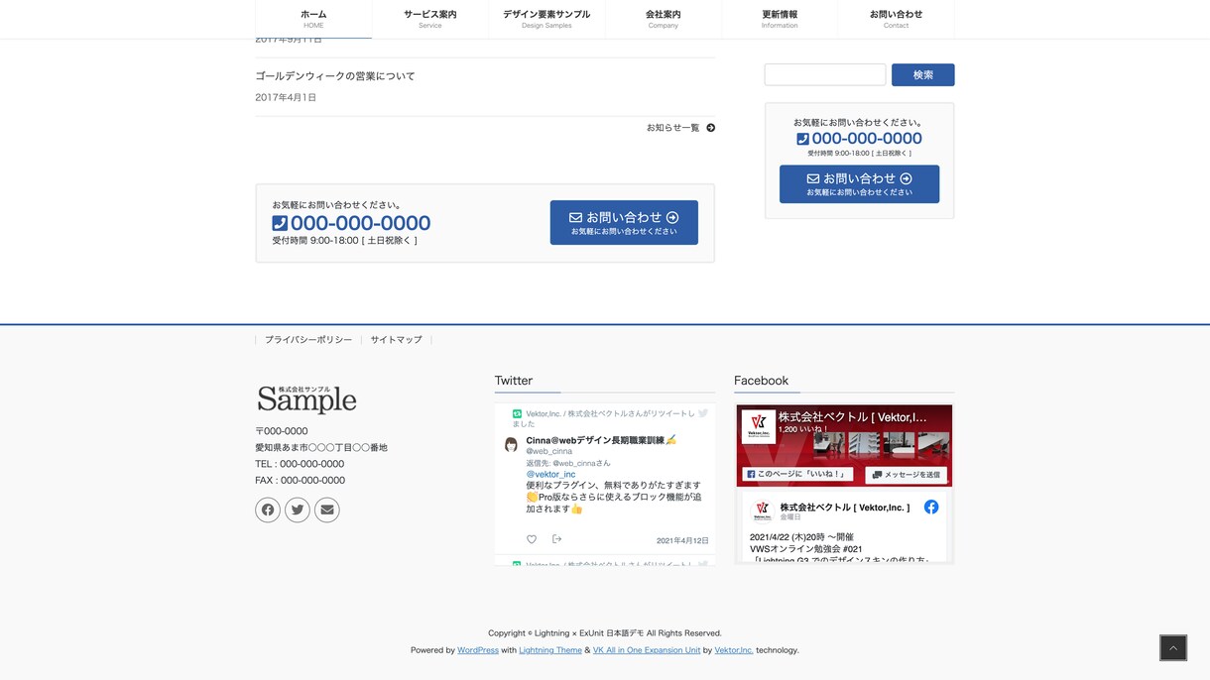Open the プライバシーポリシー footer link
1210x680 pixels.
click(308, 340)
